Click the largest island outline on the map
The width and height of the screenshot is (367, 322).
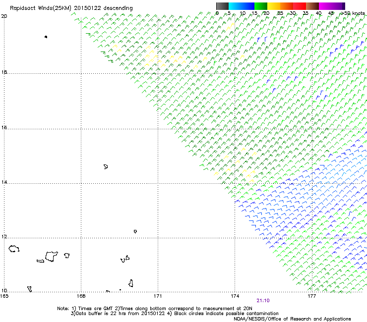pyautogui.click(x=51, y=257)
